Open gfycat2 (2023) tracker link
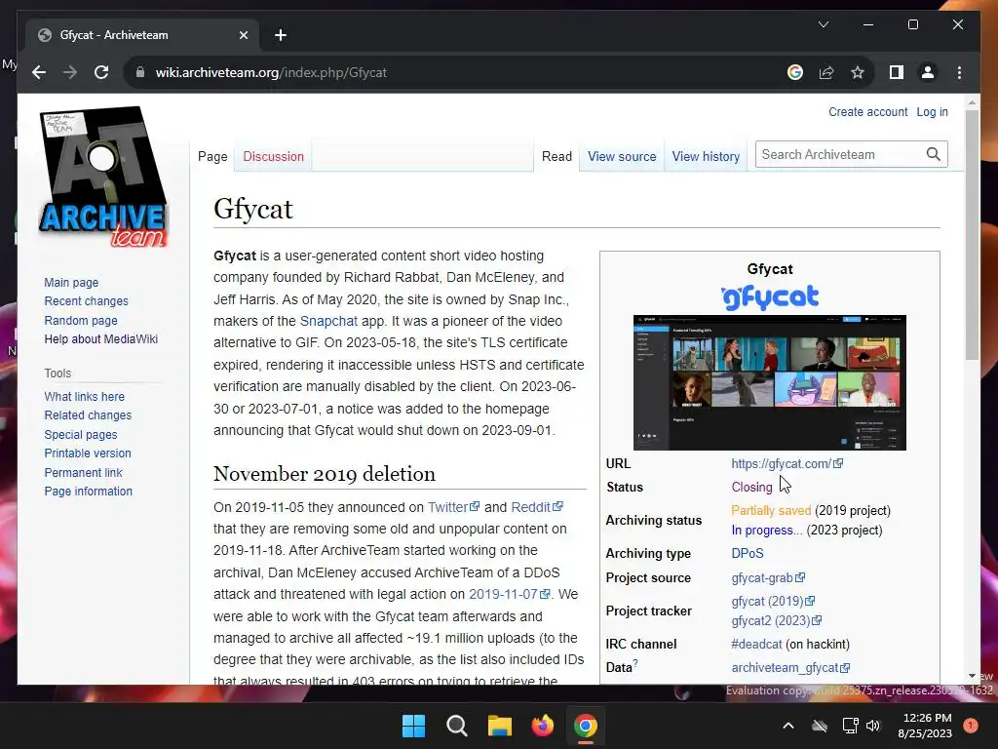 pos(776,620)
